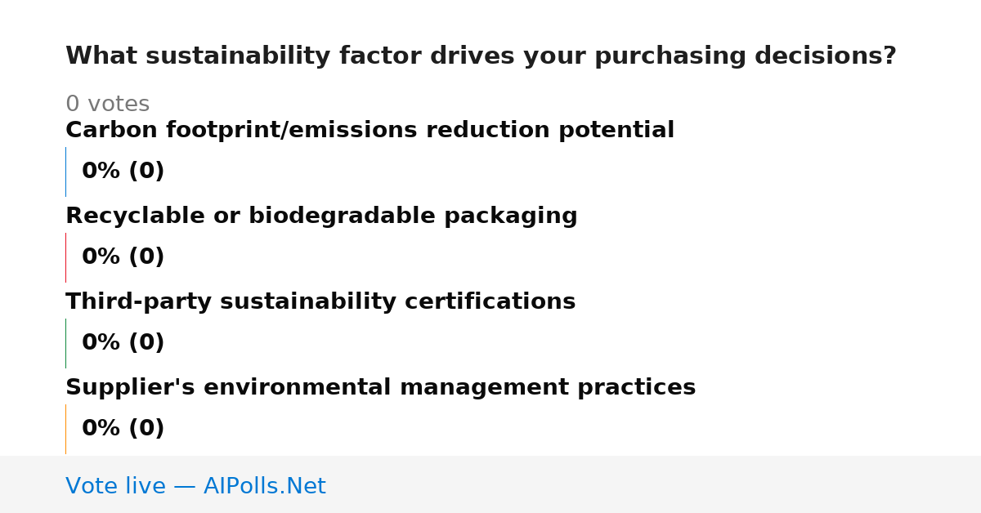Click the 0 votes counter text

click(x=107, y=105)
